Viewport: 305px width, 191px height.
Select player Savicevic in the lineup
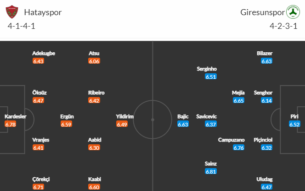point(206,116)
